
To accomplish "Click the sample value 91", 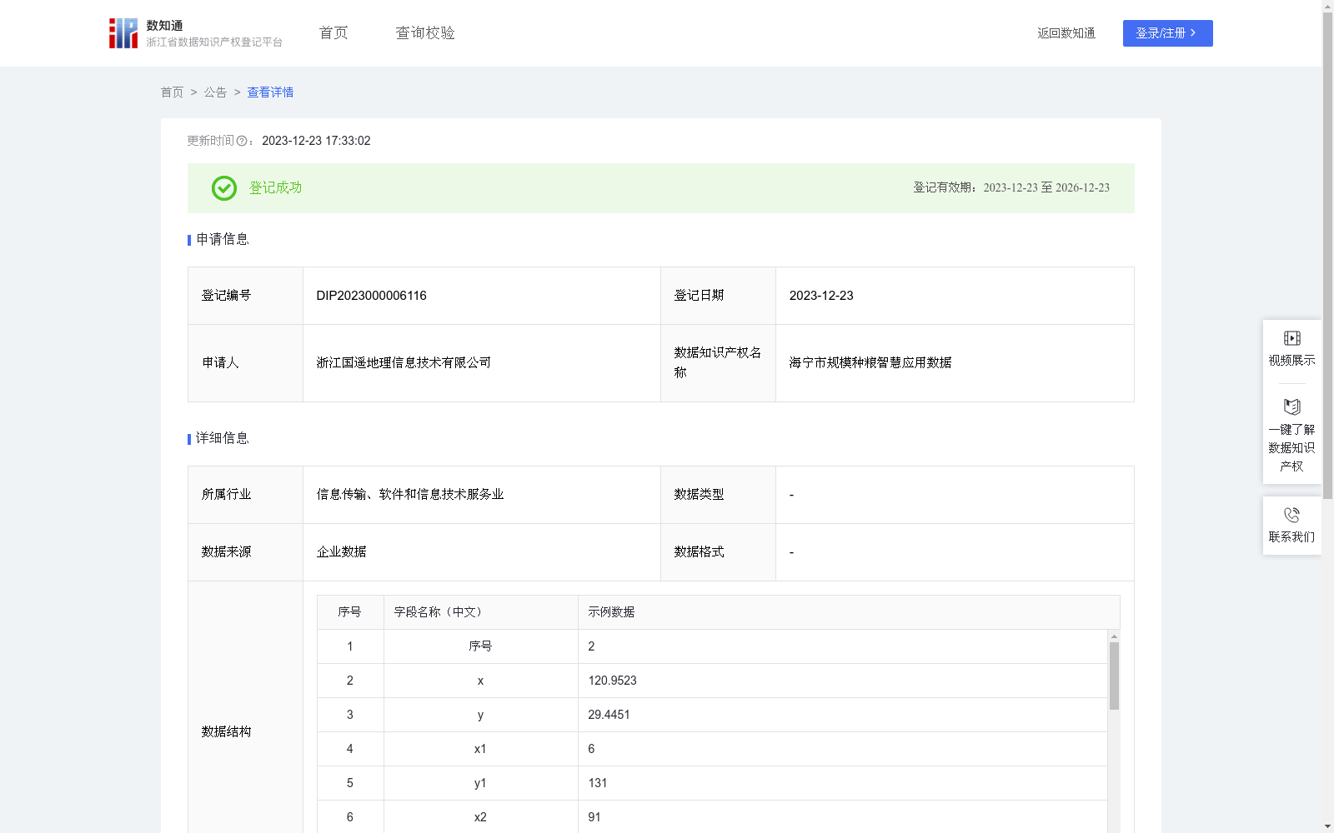I will [594, 817].
